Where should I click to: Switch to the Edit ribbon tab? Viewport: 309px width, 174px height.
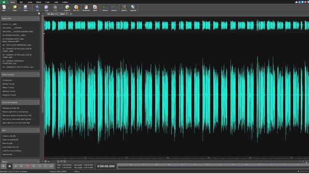click(21, 2)
